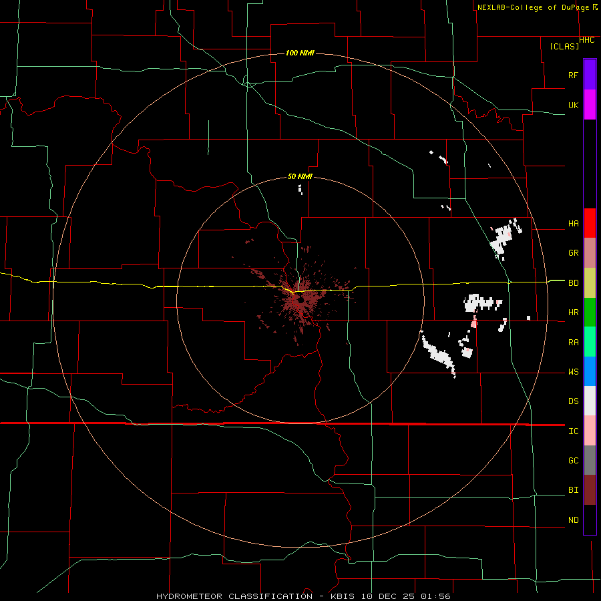
Task: Click the DS legend label
Action: coord(573,401)
